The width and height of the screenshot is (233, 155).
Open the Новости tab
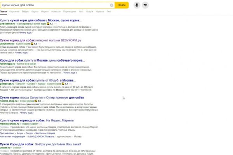[x=56, y=12]
